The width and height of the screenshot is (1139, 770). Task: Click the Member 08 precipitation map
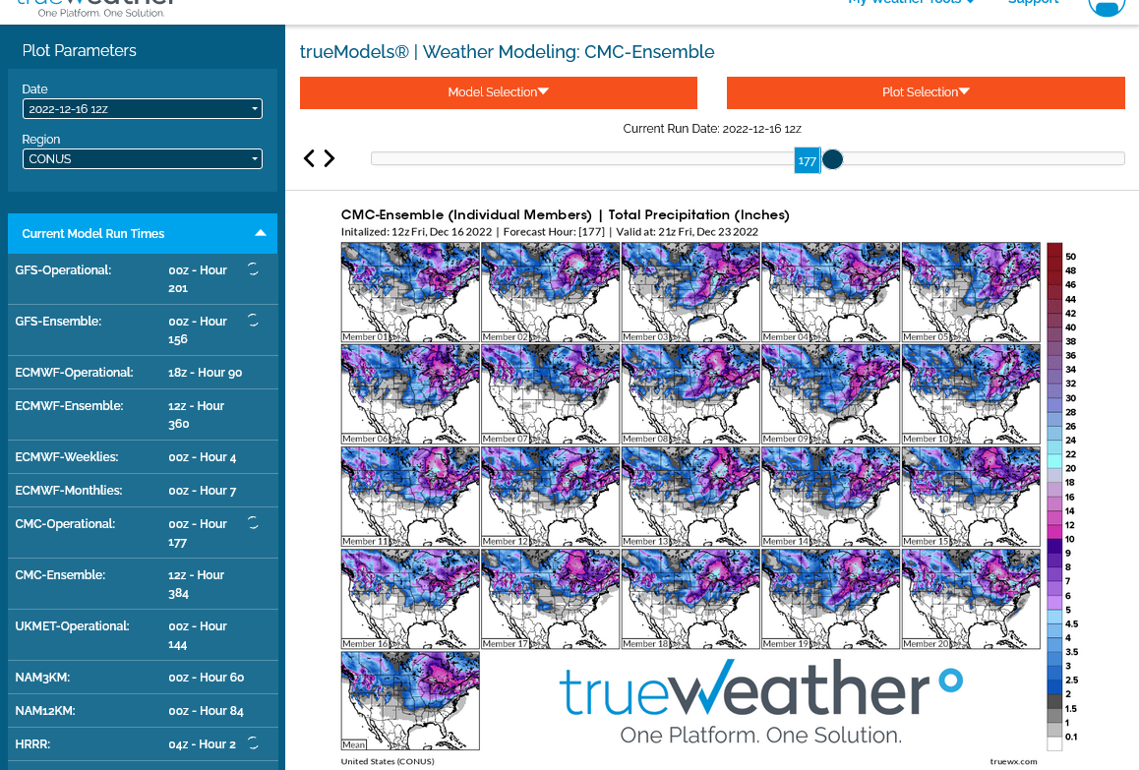[x=690, y=394]
